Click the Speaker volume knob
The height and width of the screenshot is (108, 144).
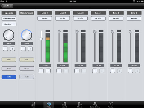click(x=9, y=35)
